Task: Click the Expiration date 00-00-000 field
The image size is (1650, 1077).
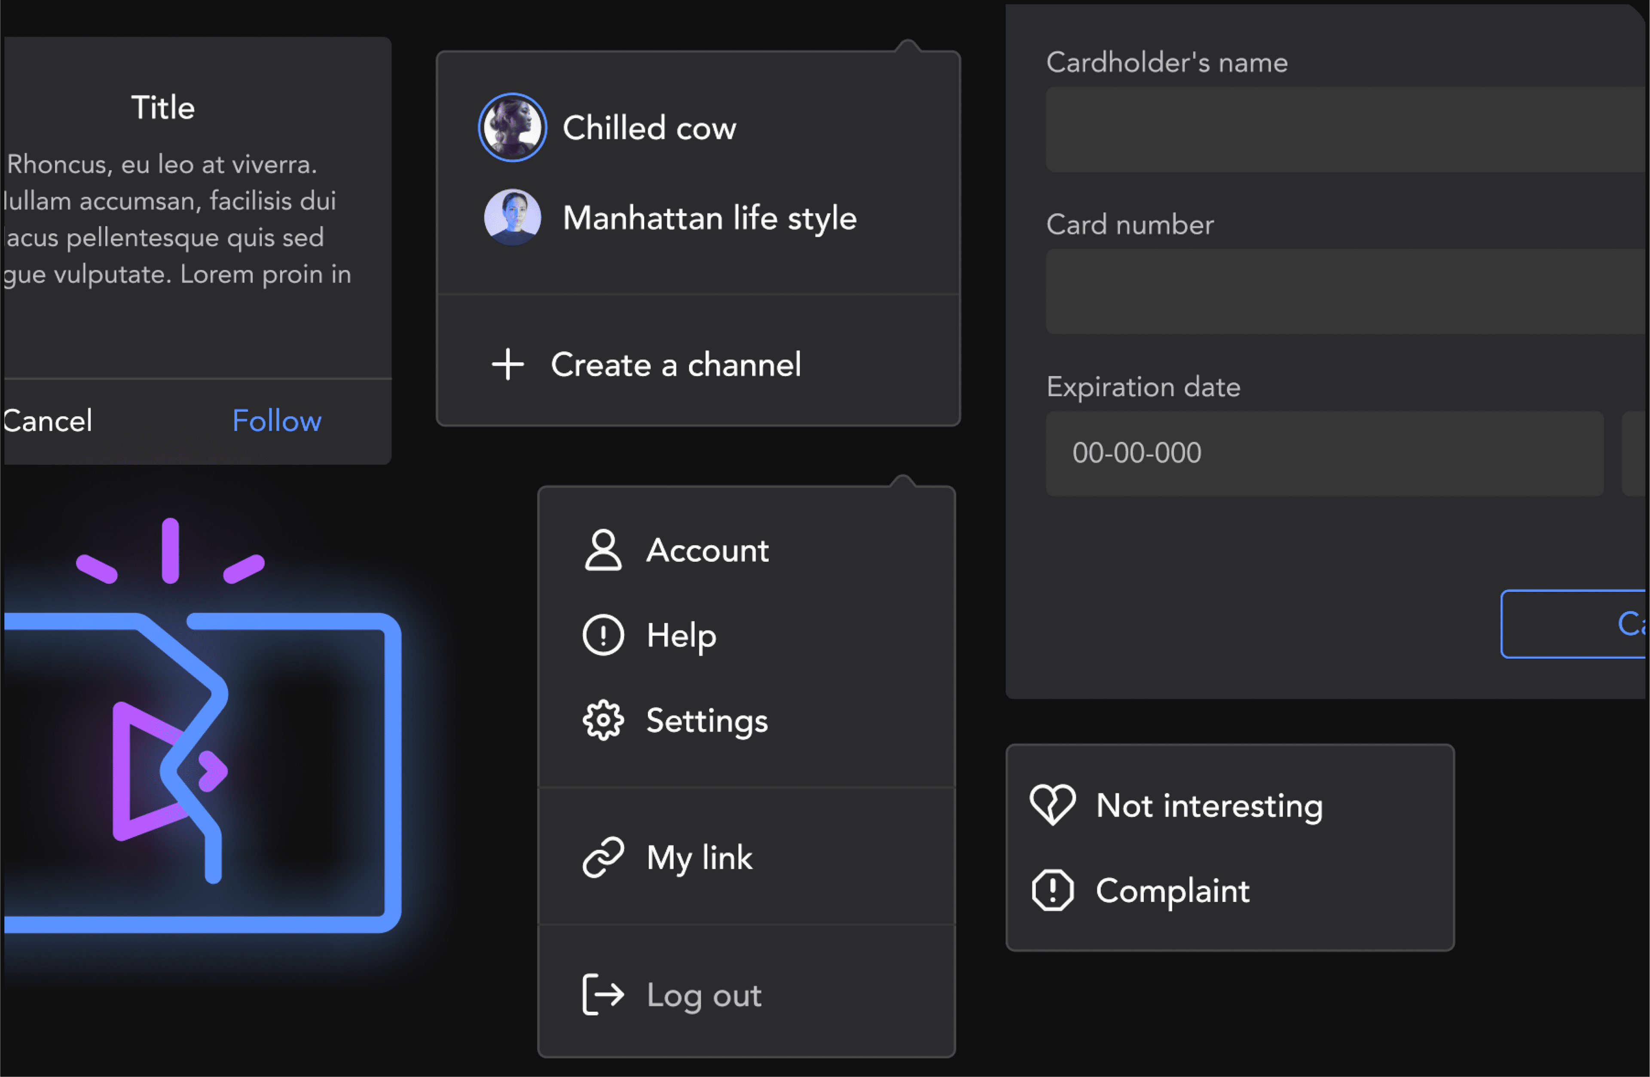Action: click(x=1324, y=453)
